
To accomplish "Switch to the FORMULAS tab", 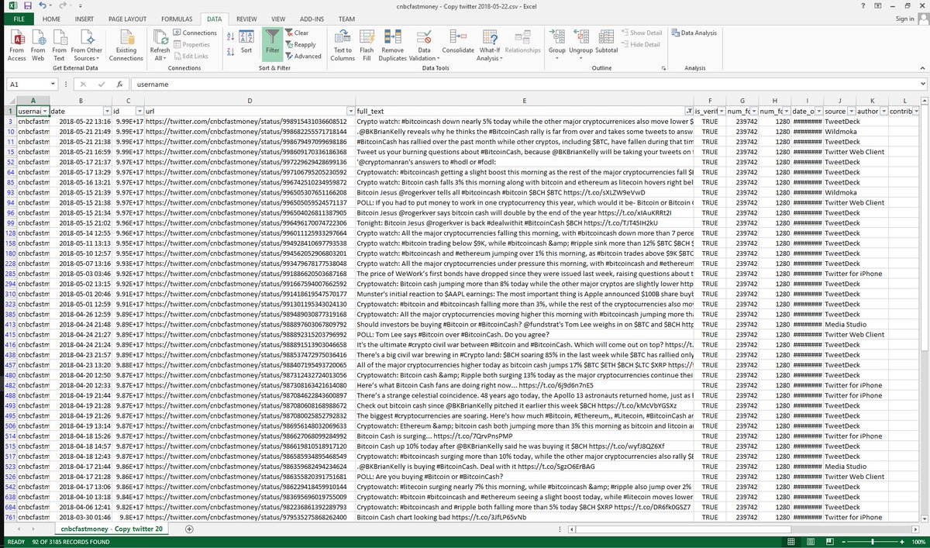I will pos(177,18).
